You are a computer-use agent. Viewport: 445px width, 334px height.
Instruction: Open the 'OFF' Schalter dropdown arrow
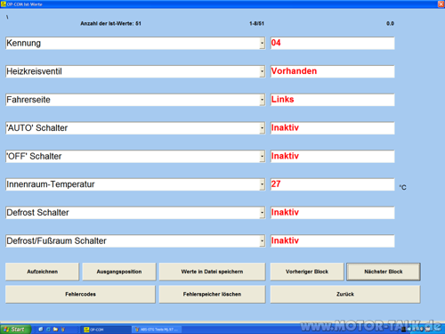coord(262,156)
